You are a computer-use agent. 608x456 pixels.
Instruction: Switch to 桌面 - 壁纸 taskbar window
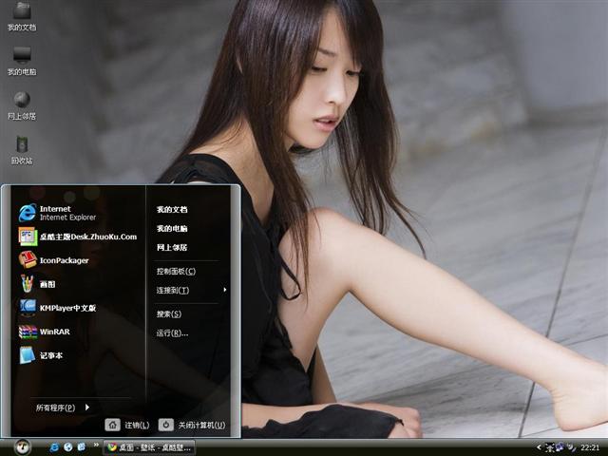pos(149,447)
